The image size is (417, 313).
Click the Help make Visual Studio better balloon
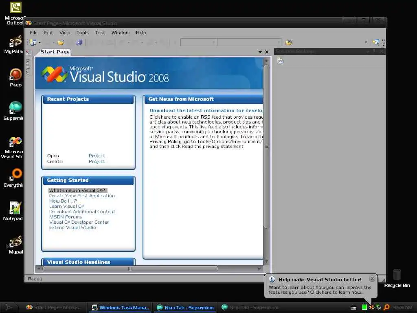(320, 286)
